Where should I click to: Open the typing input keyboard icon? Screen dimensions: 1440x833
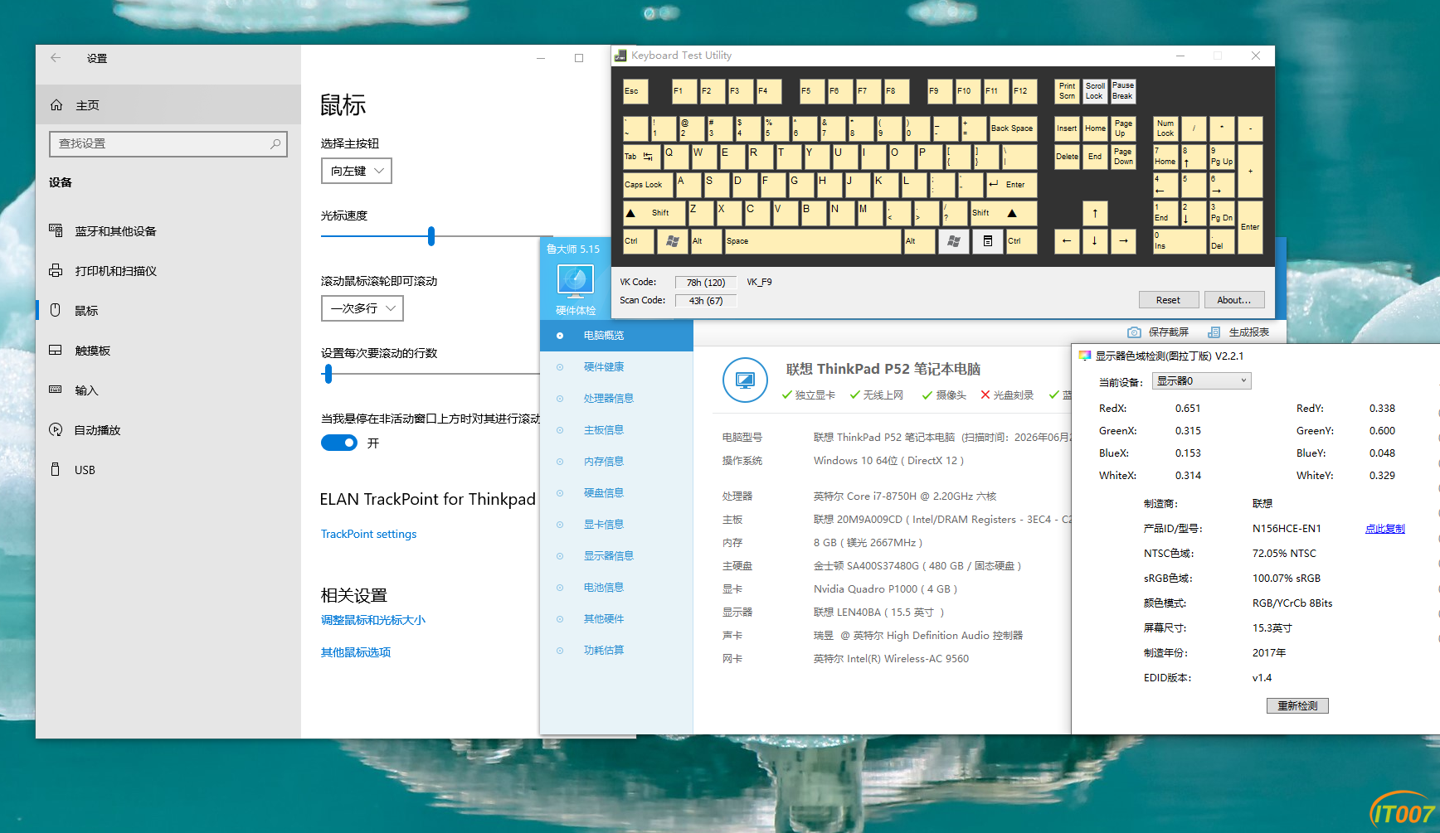click(56, 390)
